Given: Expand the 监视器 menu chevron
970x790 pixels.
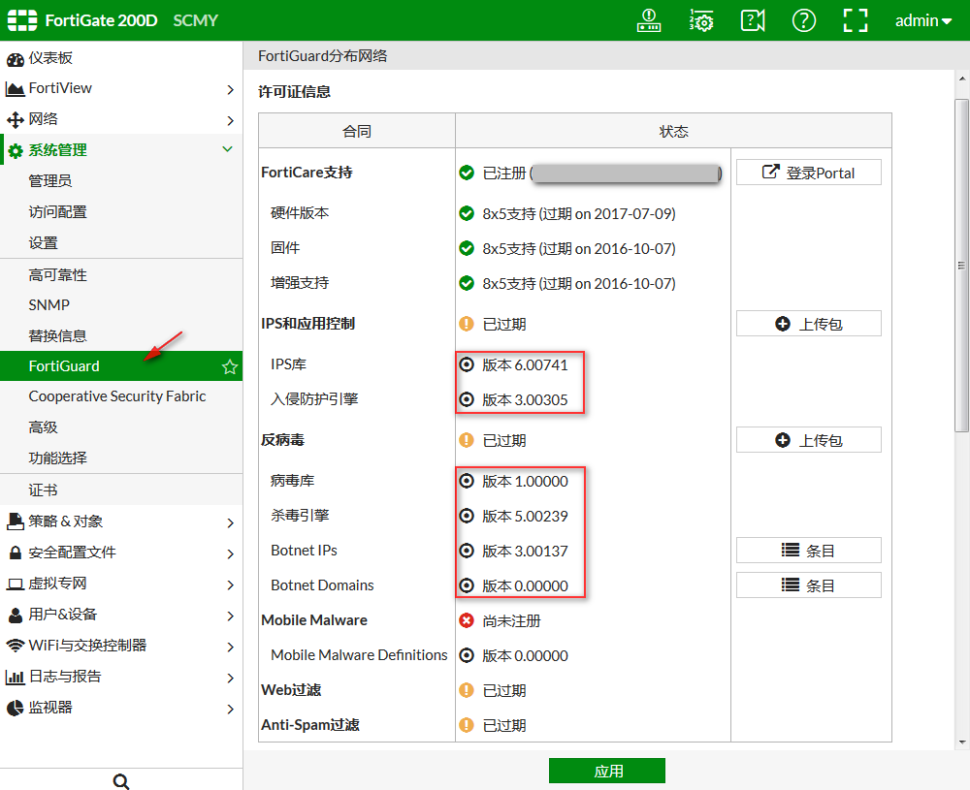Looking at the screenshot, I should point(230,709).
